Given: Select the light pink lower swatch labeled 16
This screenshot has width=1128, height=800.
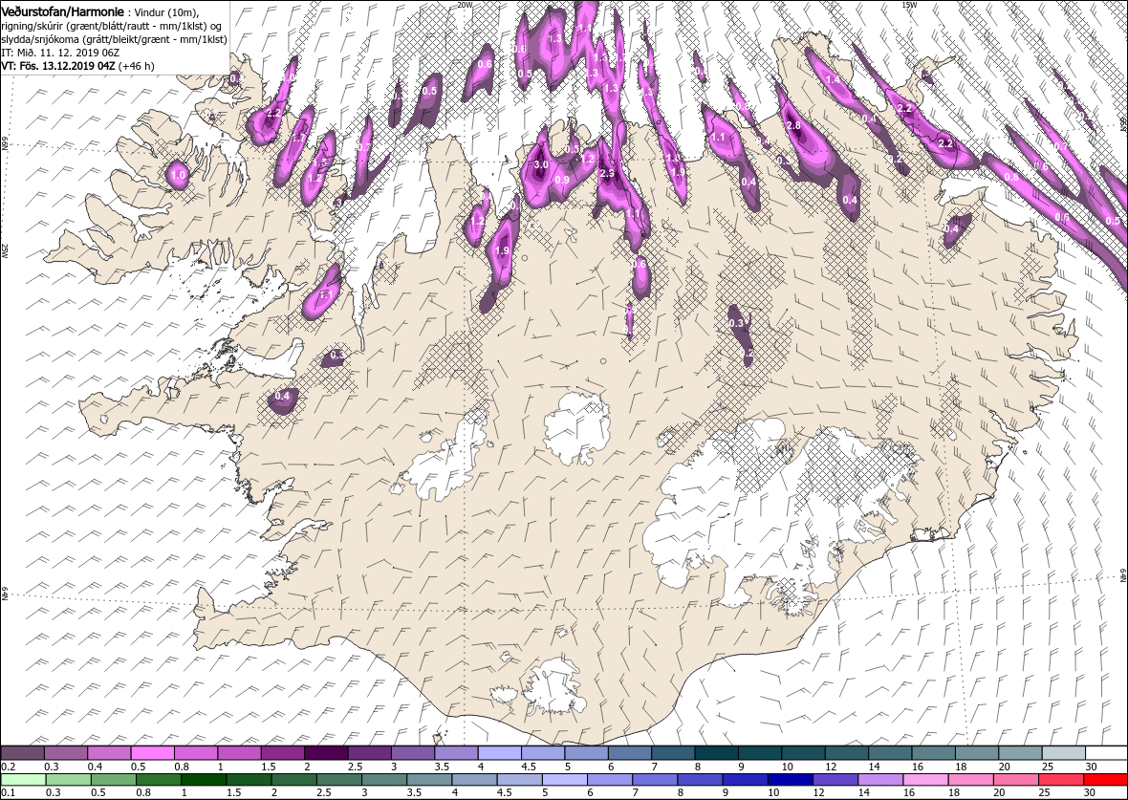Looking at the screenshot, I should click(x=925, y=781).
